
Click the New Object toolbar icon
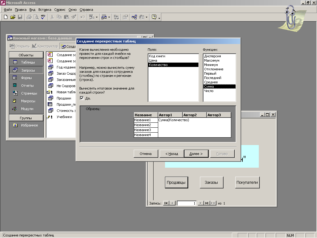point(141,17)
